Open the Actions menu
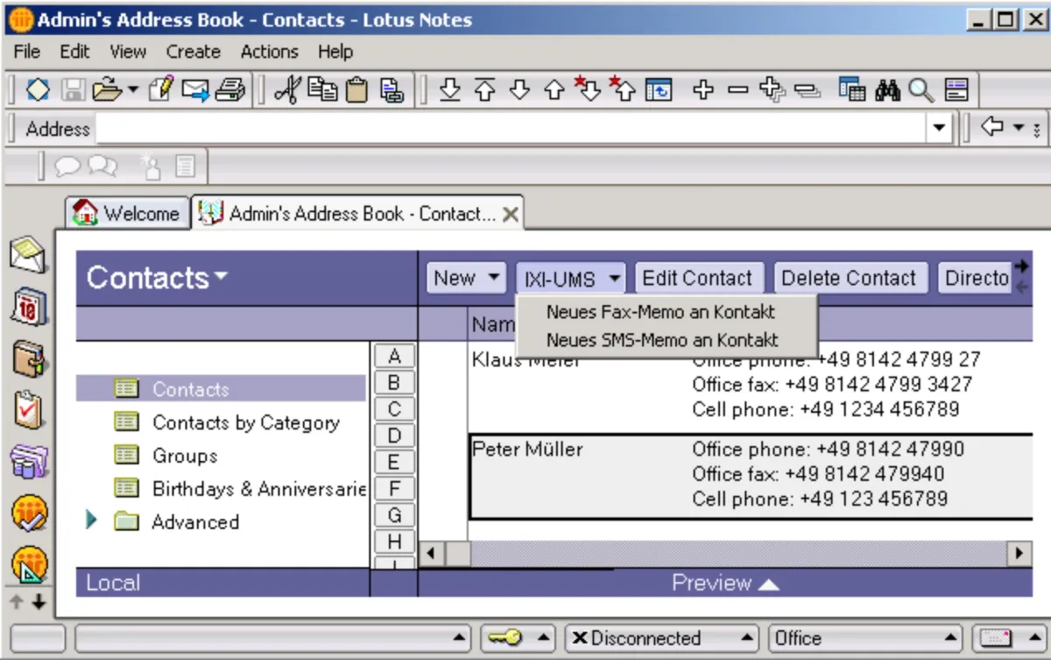This screenshot has height=660, width=1051. [x=269, y=52]
